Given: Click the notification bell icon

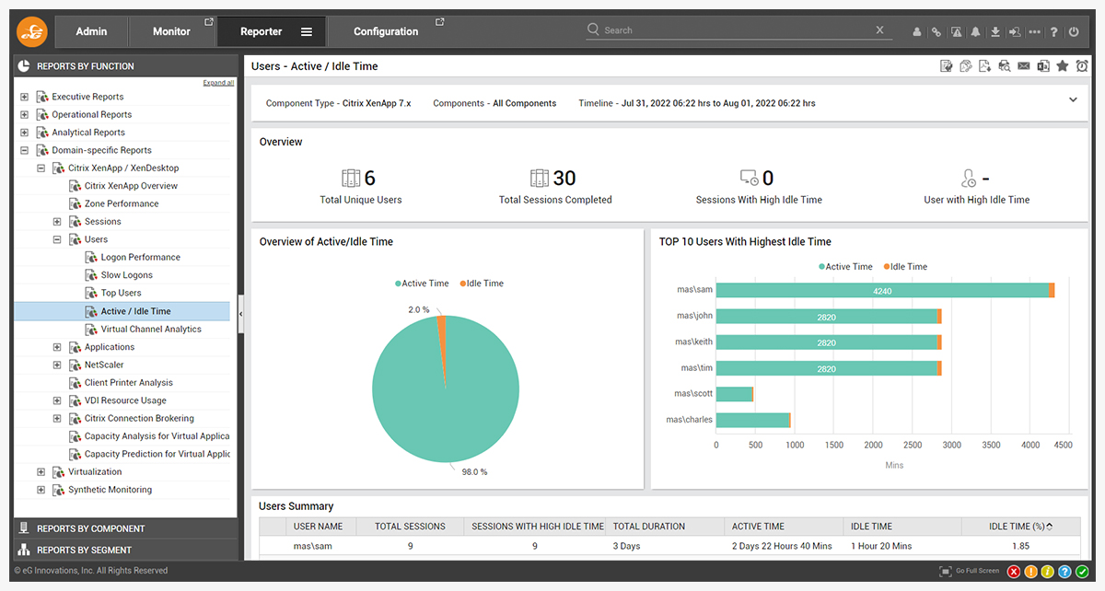Looking at the screenshot, I should pos(975,32).
